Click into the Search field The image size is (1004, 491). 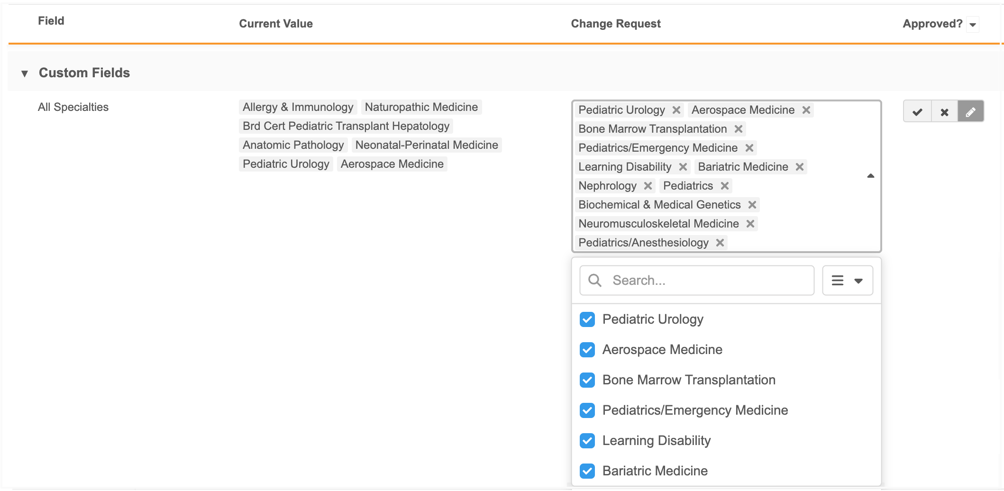coord(706,281)
